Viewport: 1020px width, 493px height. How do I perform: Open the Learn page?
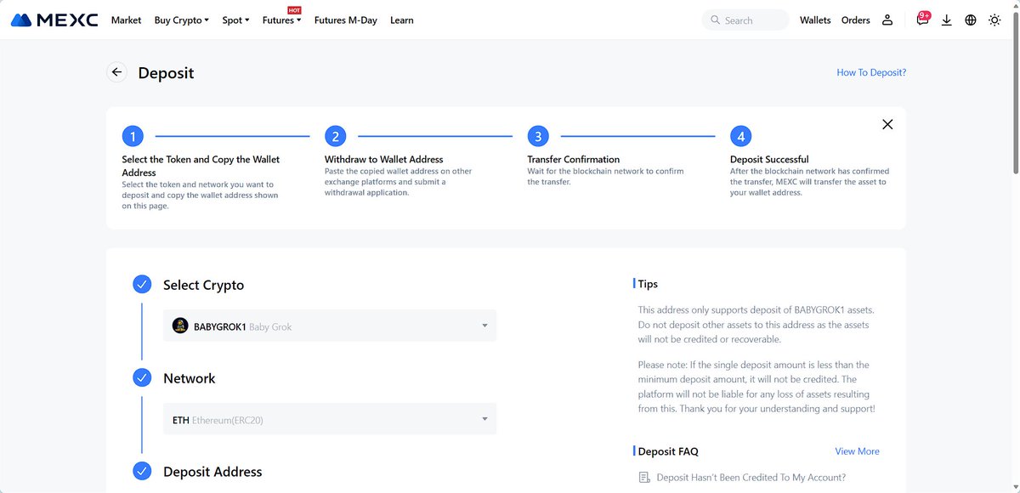coord(402,20)
